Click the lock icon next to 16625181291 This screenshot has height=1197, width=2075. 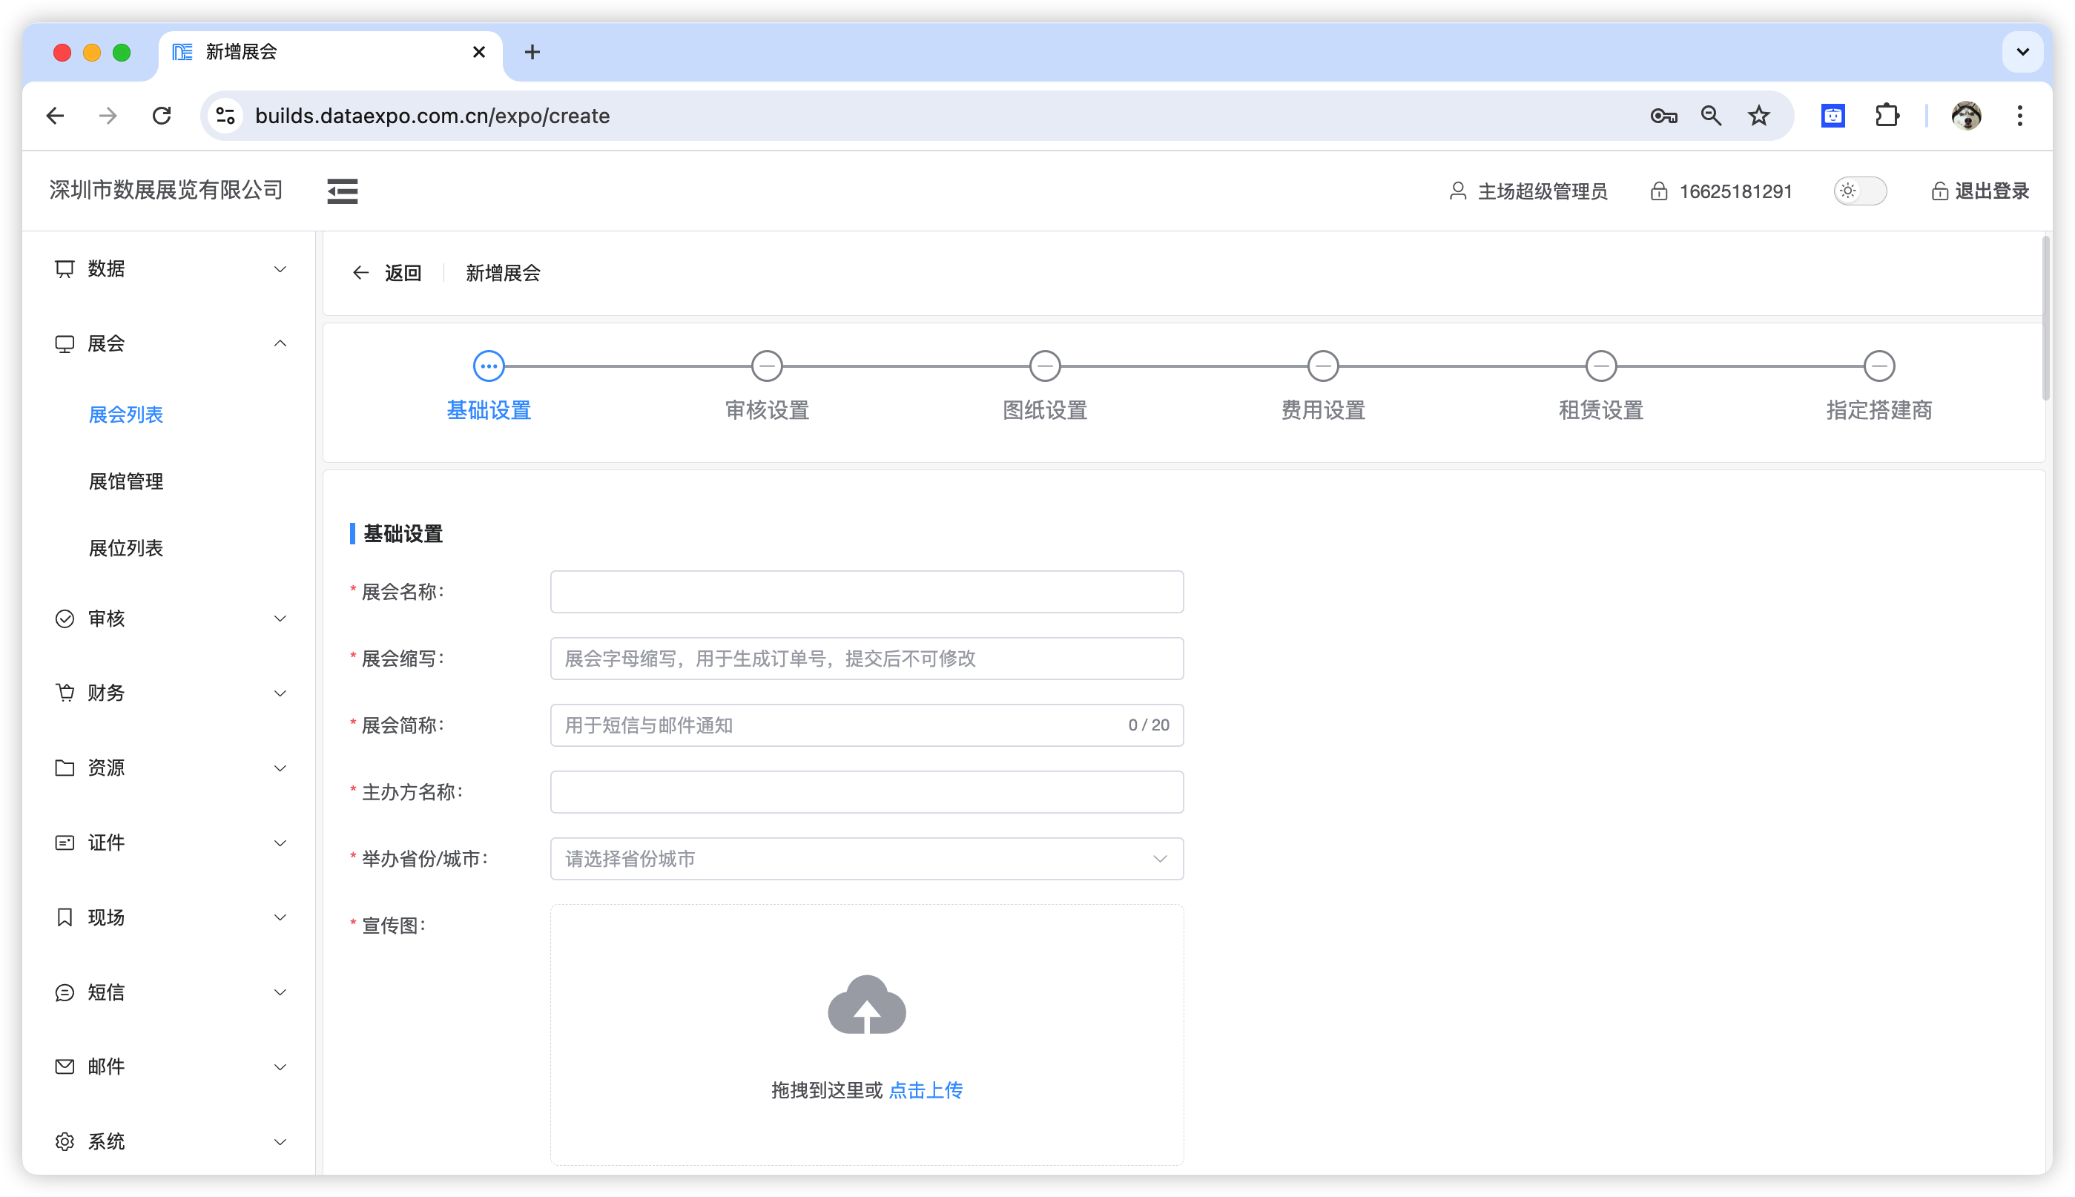1659,191
